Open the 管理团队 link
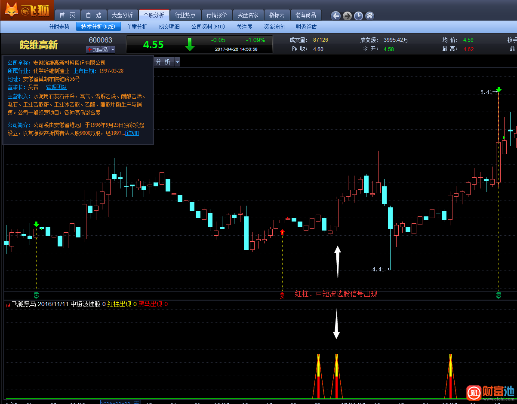 (x=56, y=87)
